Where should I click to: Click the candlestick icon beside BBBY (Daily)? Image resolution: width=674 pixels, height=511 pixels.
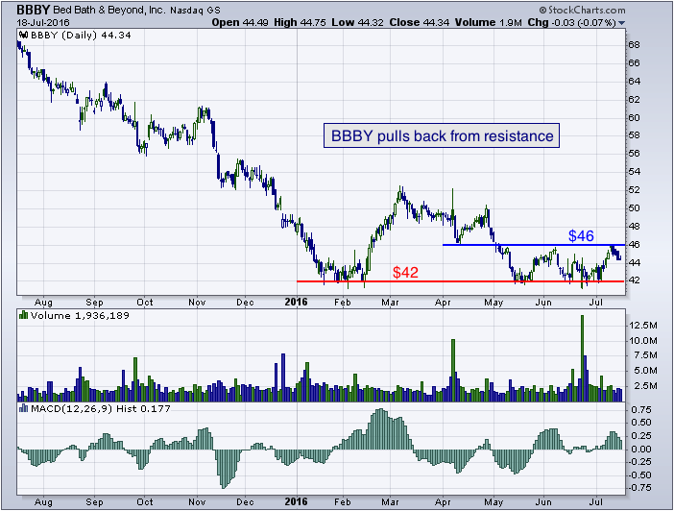pyautogui.click(x=24, y=36)
